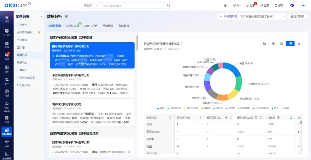Toggle the star on 目标完成情况

coord(39,32)
